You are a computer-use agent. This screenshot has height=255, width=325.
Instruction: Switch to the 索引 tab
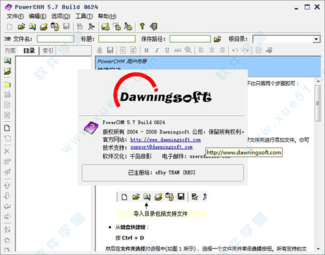(48, 51)
